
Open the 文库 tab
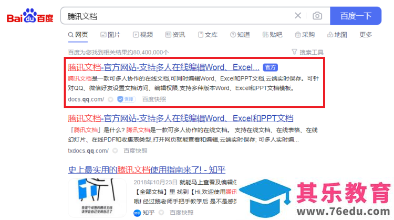point(208,35)
